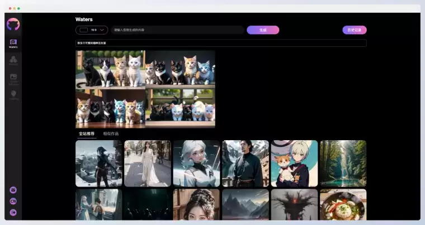Open the misty mountain landscape thumbnail
425x225 pixels.
(x=245, y=205)
